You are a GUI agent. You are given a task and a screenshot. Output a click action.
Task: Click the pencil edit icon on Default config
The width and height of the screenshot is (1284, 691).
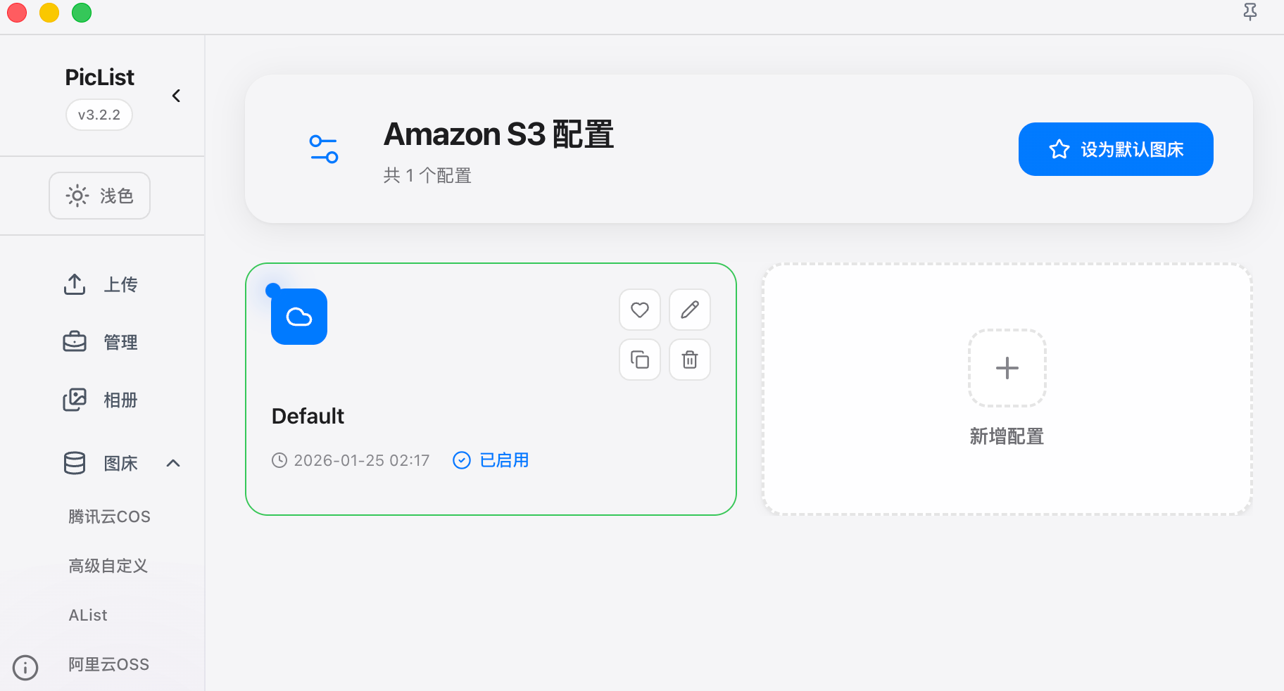point(690,310)
